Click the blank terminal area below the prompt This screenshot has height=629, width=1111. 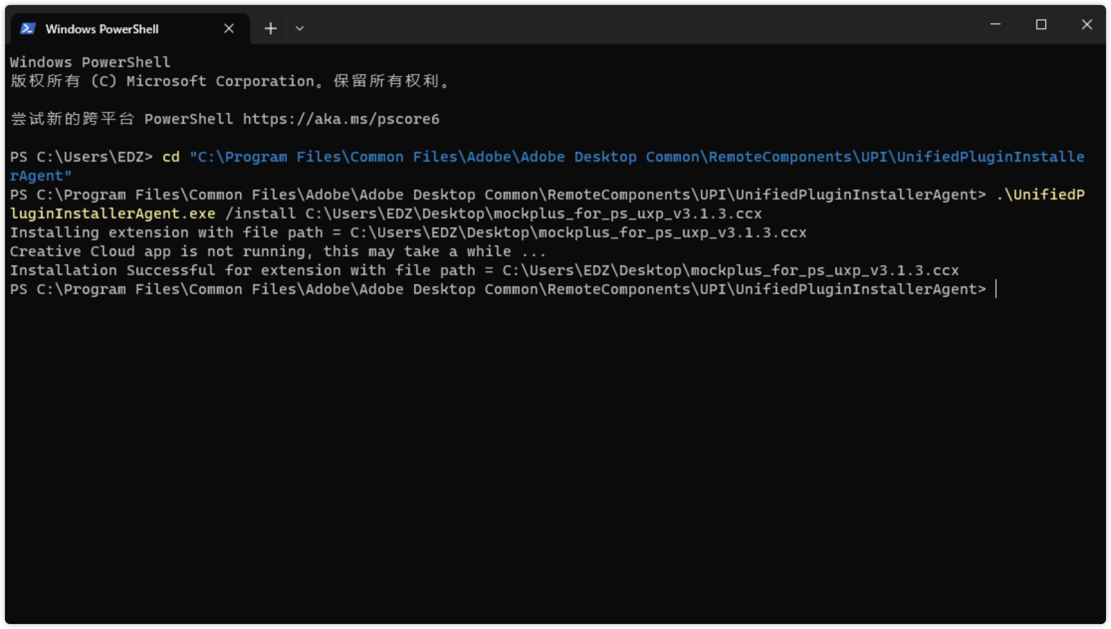[548, 448]
